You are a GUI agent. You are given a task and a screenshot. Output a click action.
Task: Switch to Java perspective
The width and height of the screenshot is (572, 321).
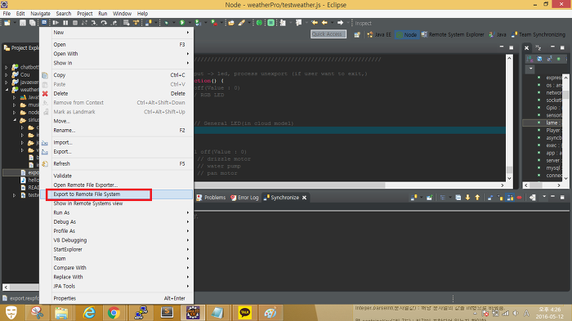click(498, 34)
